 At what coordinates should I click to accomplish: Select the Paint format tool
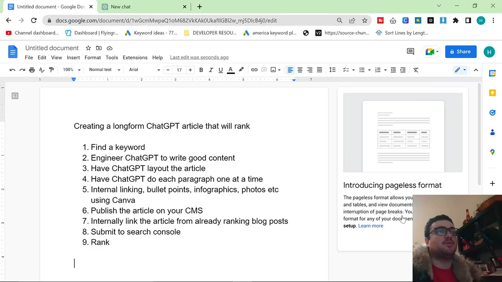(x=52, y=70)
